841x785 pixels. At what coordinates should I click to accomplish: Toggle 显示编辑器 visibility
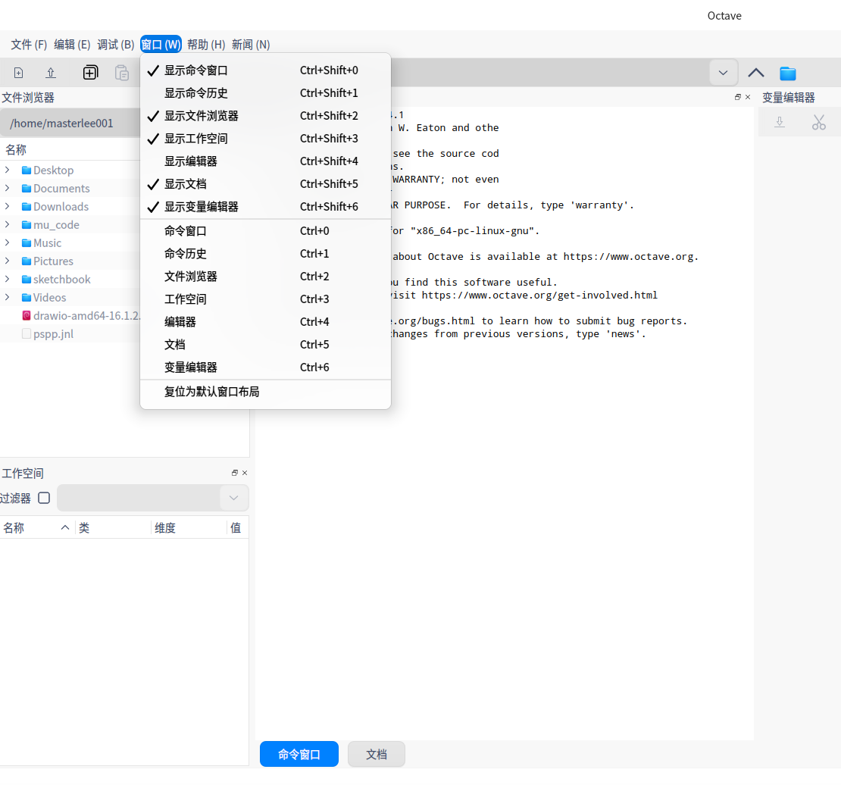197,161
